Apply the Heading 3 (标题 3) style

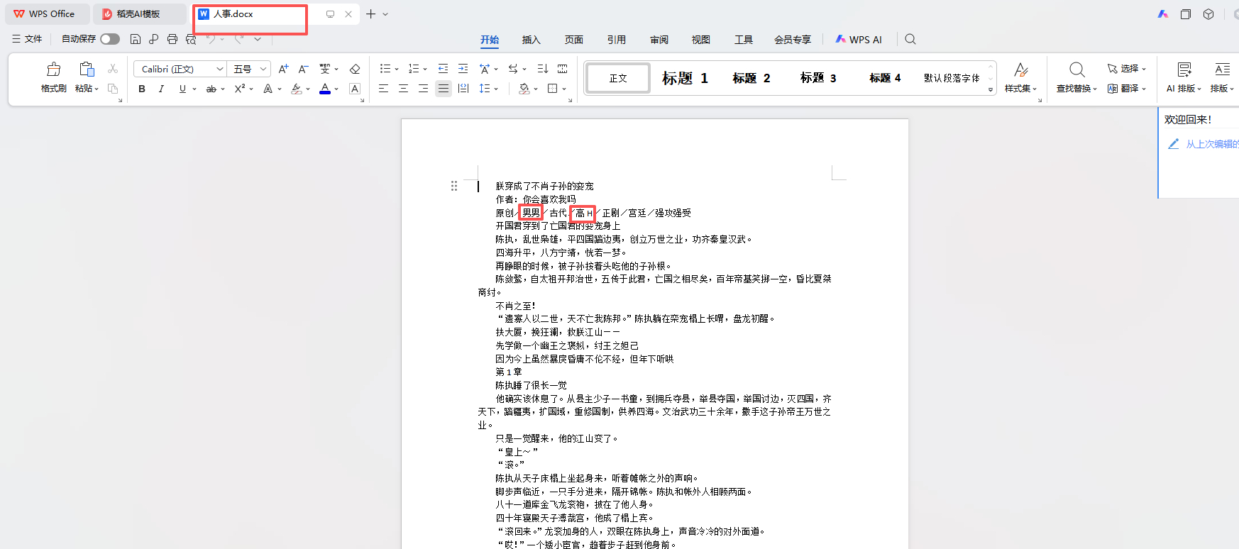(818, 78)
